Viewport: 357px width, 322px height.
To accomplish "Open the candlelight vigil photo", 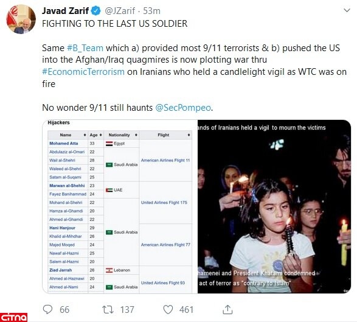I will 274,206.
